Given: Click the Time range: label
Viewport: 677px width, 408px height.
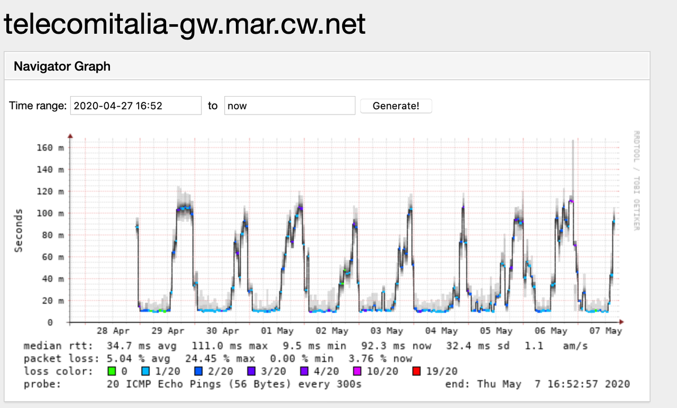Looking at the screenshot, I should 38,106.
